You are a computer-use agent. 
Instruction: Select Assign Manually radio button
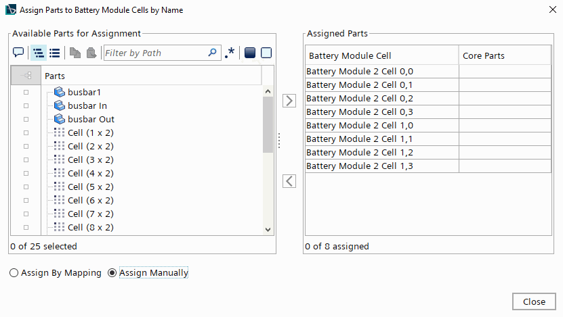point(112,273)
